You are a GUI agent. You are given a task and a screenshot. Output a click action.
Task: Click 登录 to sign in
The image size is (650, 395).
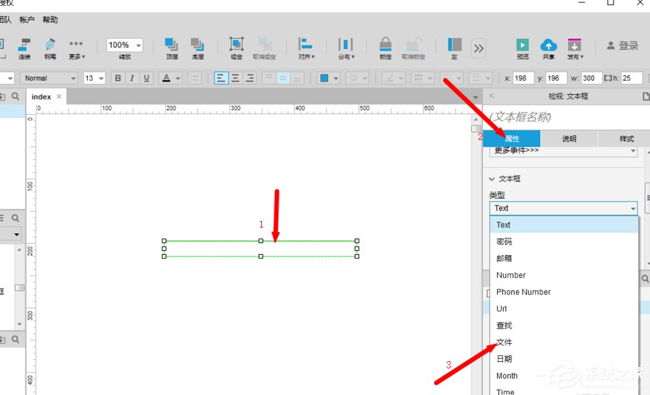click(623, 45)
